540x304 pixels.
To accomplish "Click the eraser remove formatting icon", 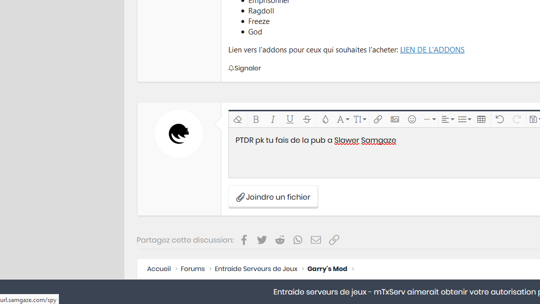I will coord(238,119).
